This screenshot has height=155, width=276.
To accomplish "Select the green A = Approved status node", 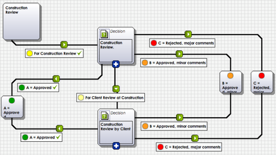I will click(x=12, y=107).
